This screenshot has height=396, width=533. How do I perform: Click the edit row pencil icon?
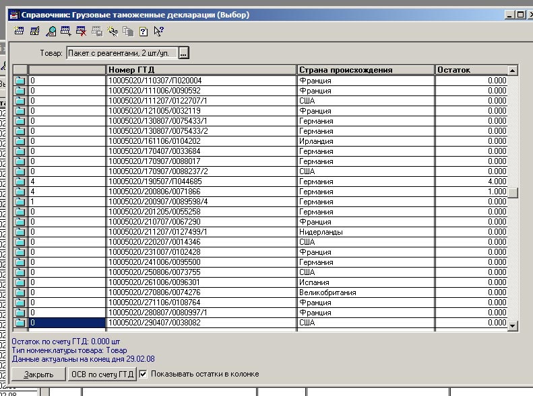coord(35,30)
